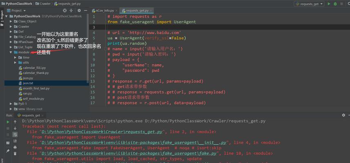This screenshot has height=163, width=350.
Task: Expand the Py0-1 folder arrow
Action: [x=11, y=104]
